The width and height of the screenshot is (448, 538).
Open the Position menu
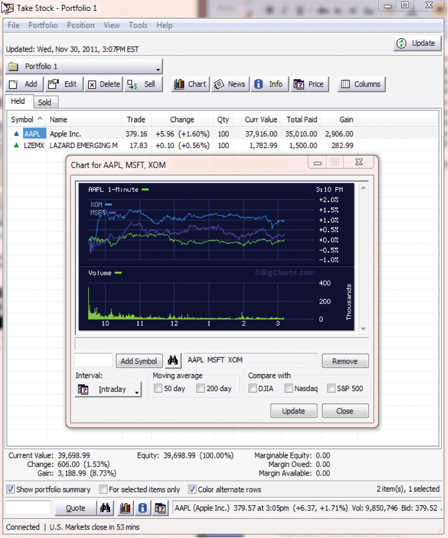pyautogui.click(x=80, y=25)
